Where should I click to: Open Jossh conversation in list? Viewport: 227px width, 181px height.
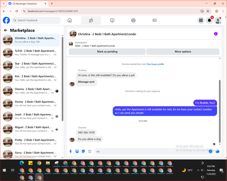click(x=31, y=116)
